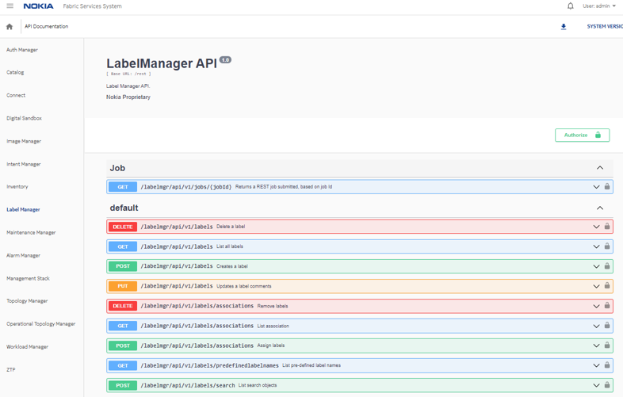Expand the Assign labels chevron
This screenshot has width=623, height=397.
click(x=596, y=345)
